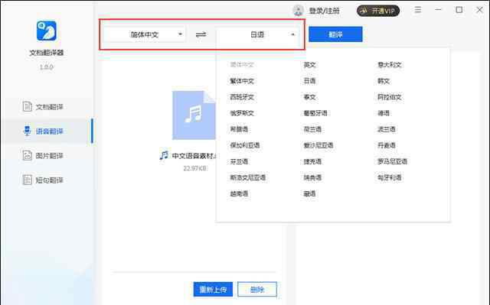Expand the 简体中文 source language dropdown
The image size is (490, 305).
(145, 34)
